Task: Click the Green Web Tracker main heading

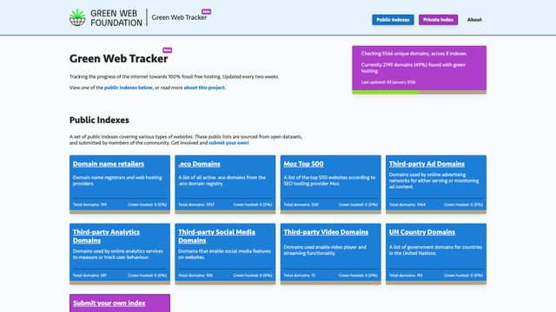Action: pyautogui.click(x=118, y=59)
